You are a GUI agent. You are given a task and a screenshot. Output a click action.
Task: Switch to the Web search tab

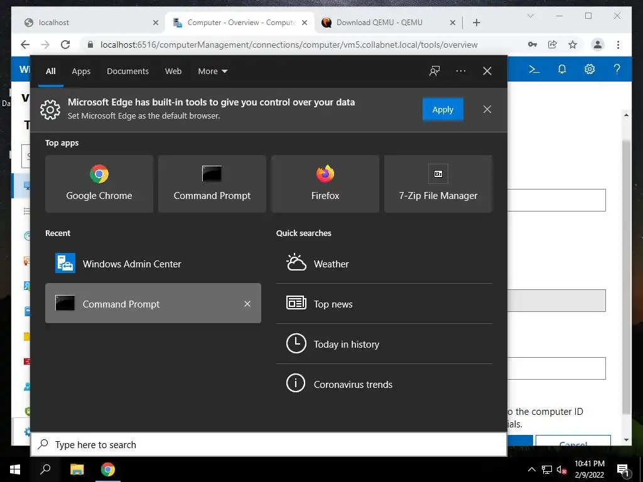[173, 72]
